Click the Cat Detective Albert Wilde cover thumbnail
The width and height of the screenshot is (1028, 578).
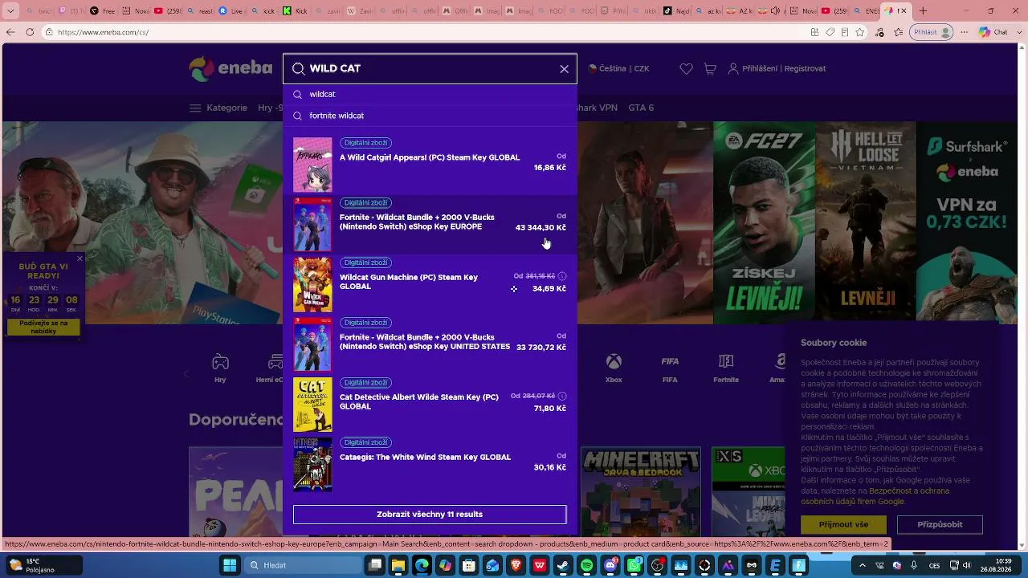click(312, 405)
